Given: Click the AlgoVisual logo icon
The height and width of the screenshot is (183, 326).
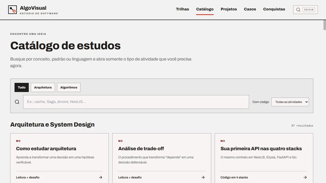Looking at the screenshot, I should (x=12, y=10).
